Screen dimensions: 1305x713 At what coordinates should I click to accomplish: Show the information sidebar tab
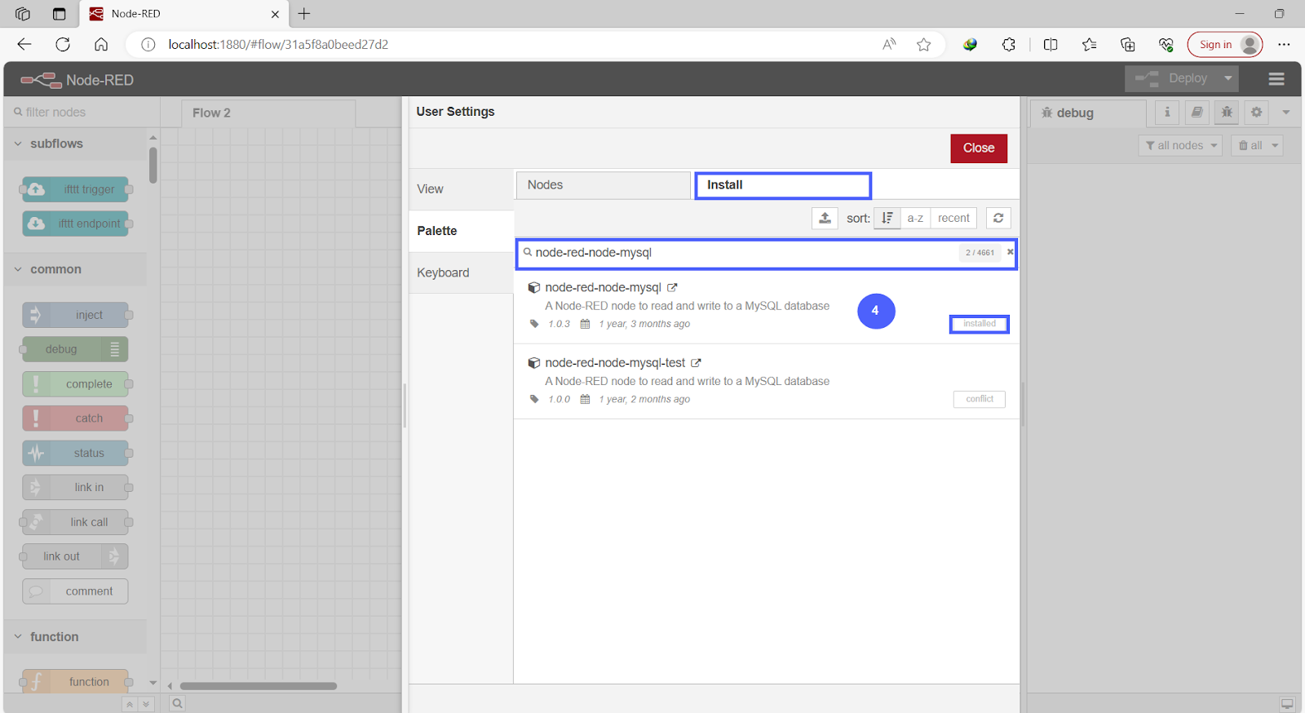pos(1167,112)
